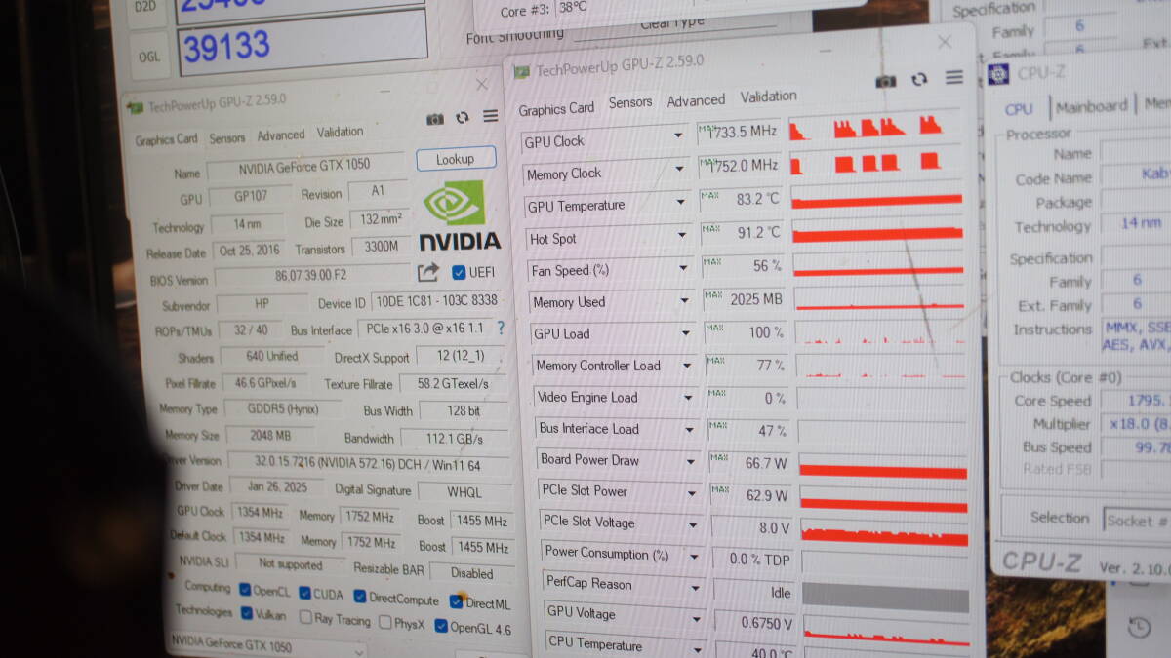Viewport: 1171px width, 658px height.
Task: Toggle the DirectCompute checkbox
Action: pyautogui.click(x=360, y=596)
